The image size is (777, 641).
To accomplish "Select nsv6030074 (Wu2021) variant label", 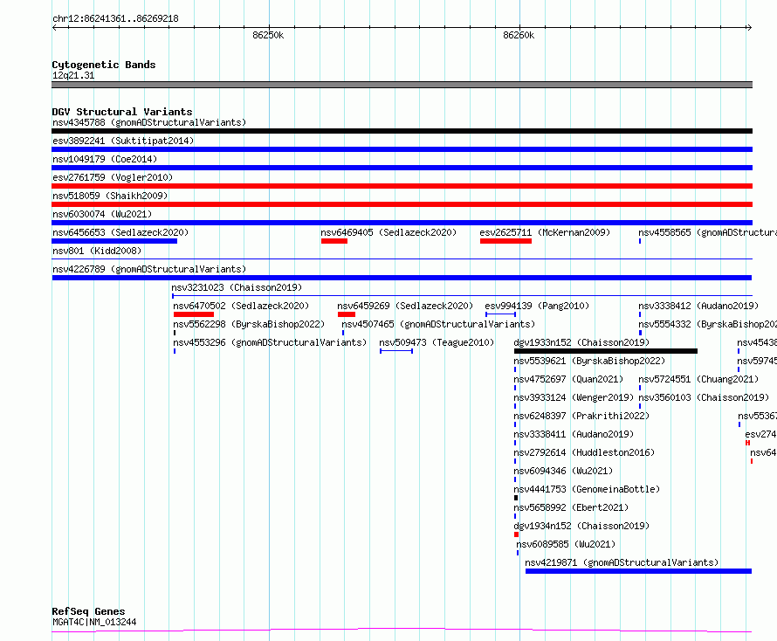I will pyautogui.click(x=102, y=214).
